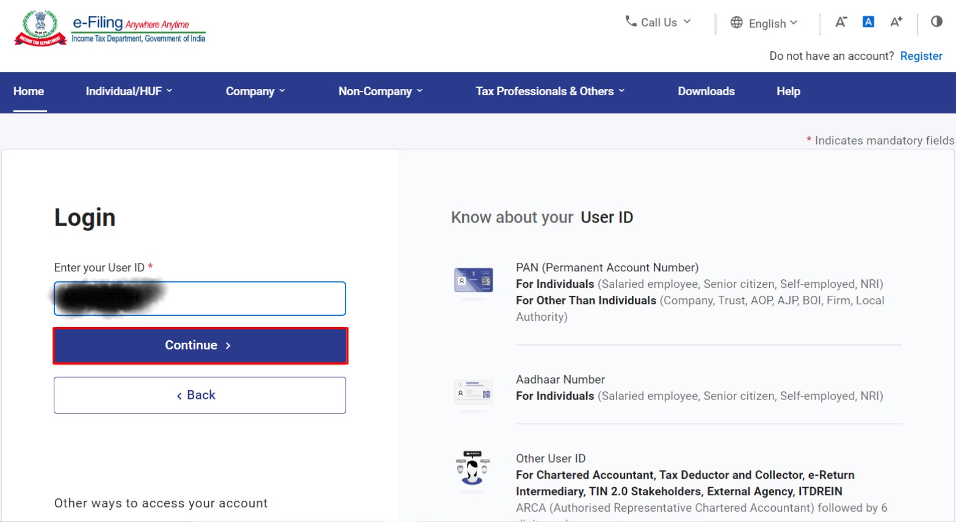Click the Back button
The width and height of the screenshot is (956, 522).
pos(200,395)
